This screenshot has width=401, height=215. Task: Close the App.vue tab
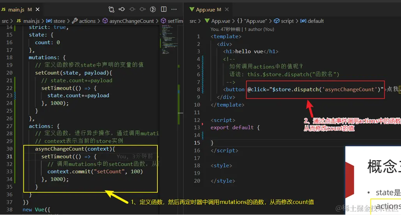click(226, 9)
